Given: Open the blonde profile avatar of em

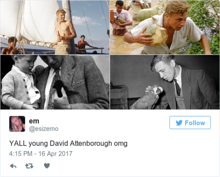Looking at the screenshot, I should (17, 124).
